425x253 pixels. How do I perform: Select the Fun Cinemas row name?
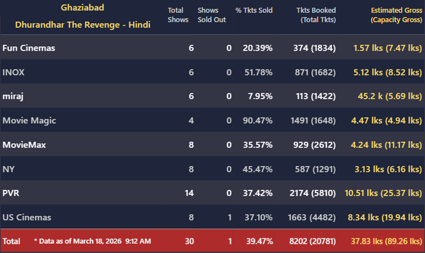pyautogui.click(x=29, y=48)
